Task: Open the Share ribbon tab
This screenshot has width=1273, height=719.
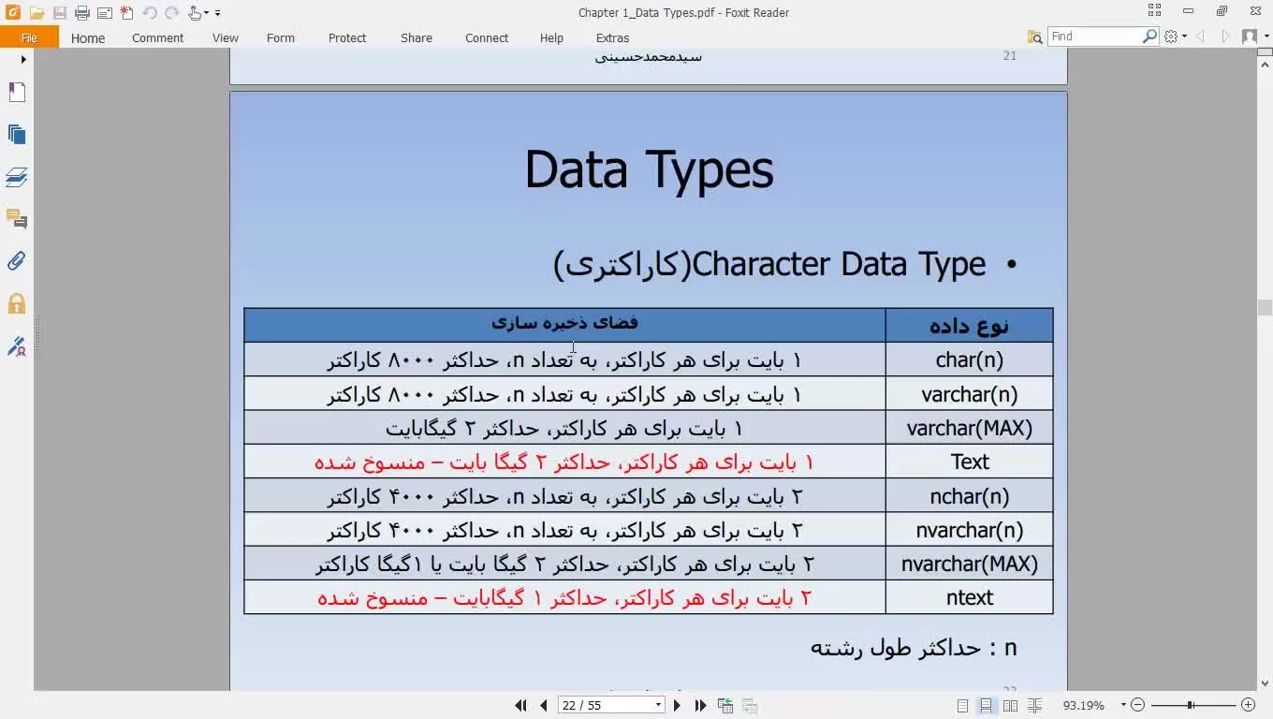Action: tap(417, 38)
